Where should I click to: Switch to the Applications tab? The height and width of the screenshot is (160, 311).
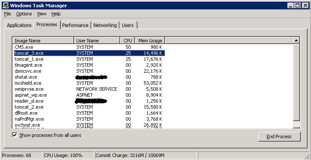click(x=19, y=25)
